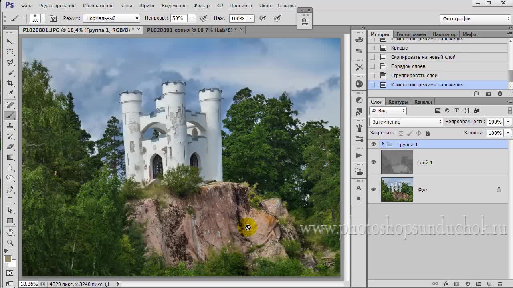Viewport: 513px width, 288px height.
Task: Open Kuler panel icon
Action: 359,84
